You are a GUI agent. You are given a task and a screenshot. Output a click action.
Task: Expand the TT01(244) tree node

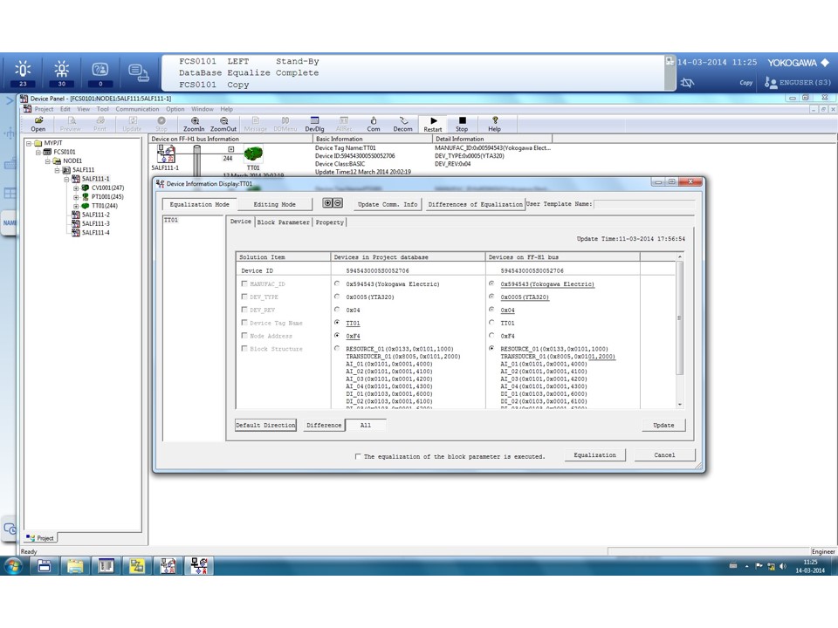click(x=76, y=206)
